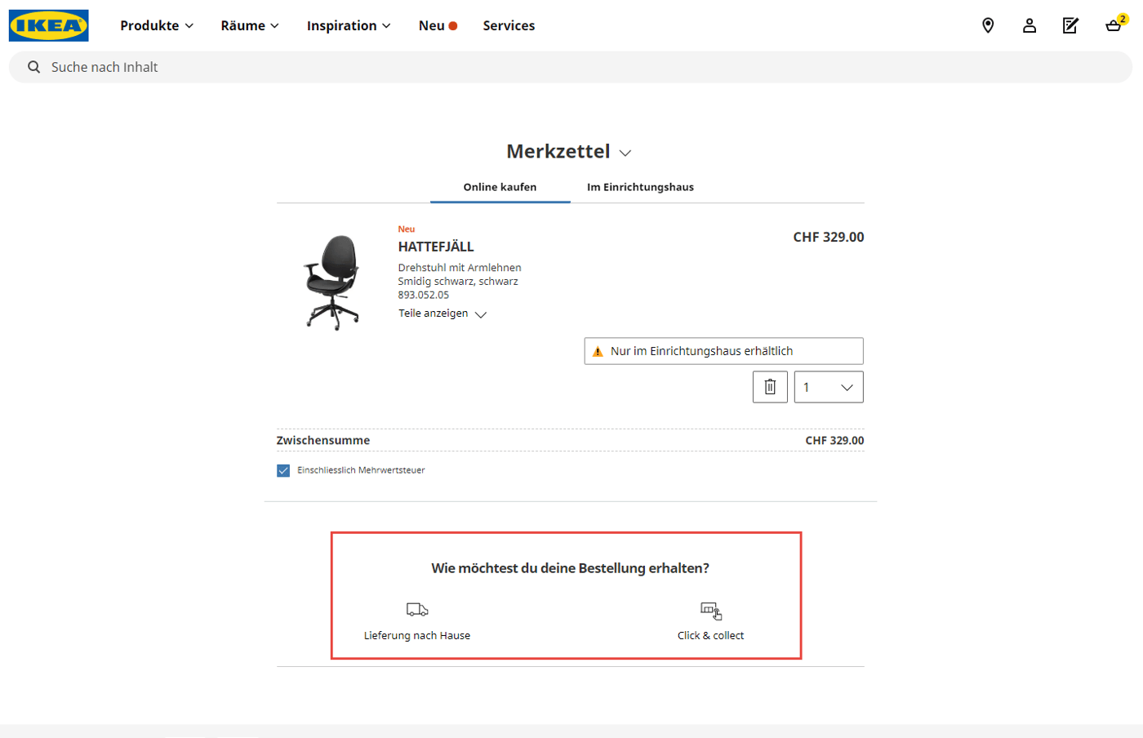This screenshot has width=1143, height=738.
Task: Open the HATTEFJÄLL product link
Action: [x=438, y=246]
